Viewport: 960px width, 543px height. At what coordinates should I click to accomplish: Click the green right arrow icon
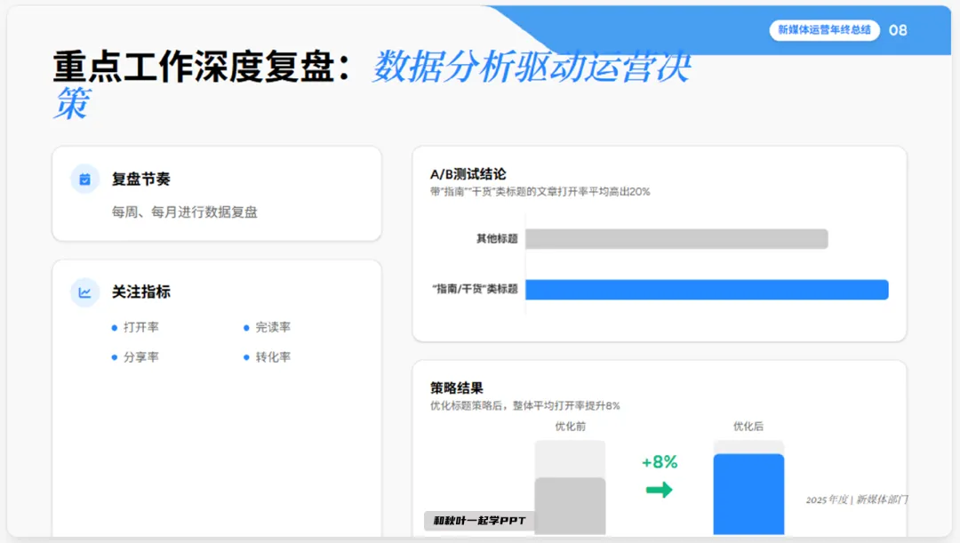[660, 490]
